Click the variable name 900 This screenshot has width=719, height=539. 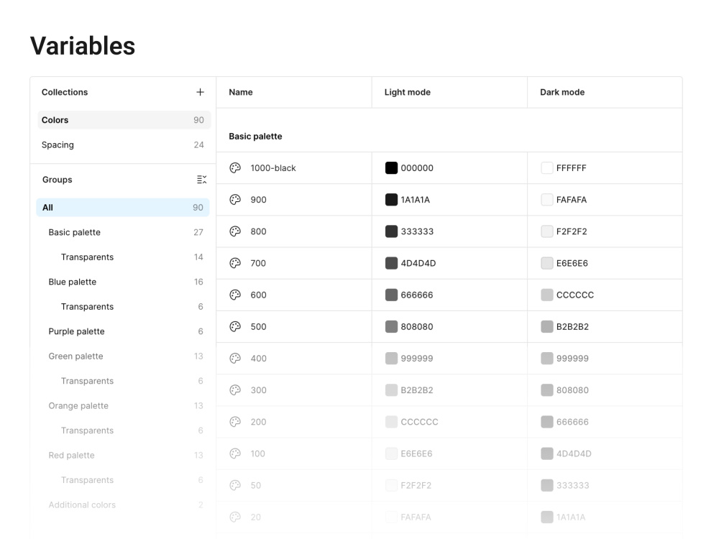tap(258, 199)
